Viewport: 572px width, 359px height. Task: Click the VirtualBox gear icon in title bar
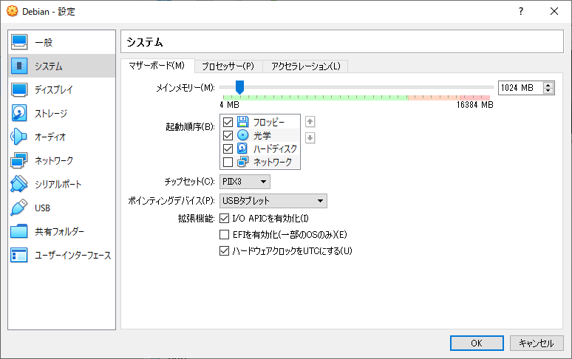13,11
